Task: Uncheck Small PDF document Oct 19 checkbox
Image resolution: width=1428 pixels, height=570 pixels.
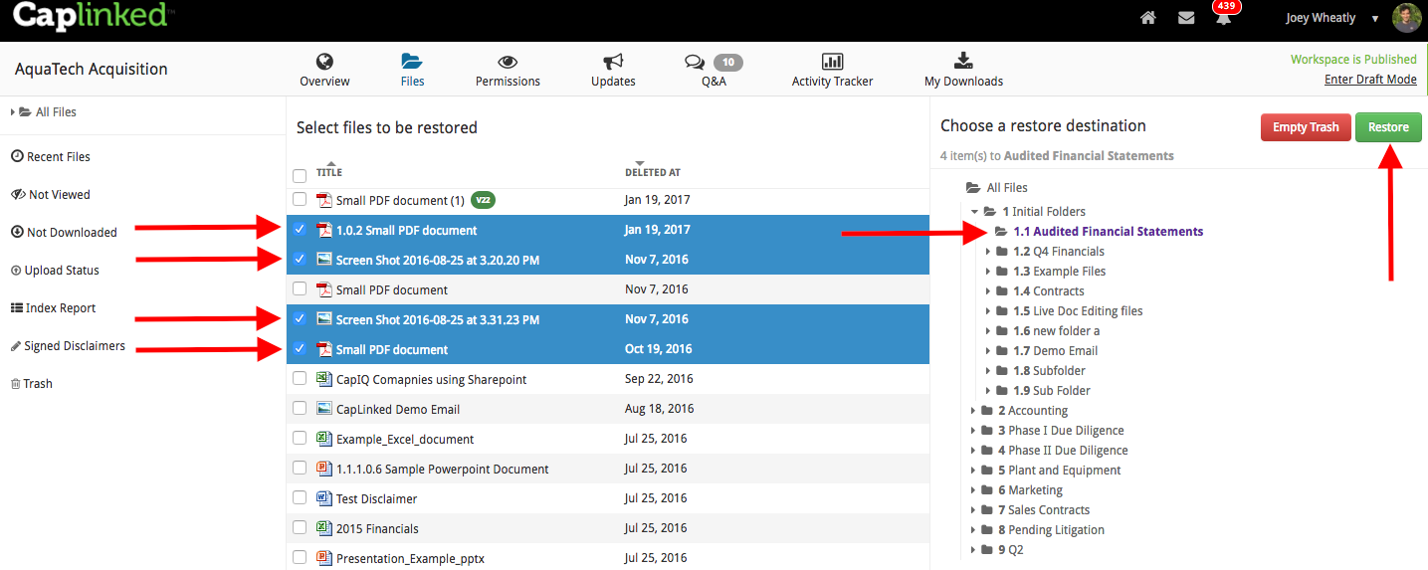Action: point(300,349)
